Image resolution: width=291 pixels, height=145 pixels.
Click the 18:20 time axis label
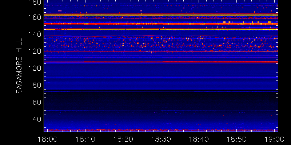123,139
